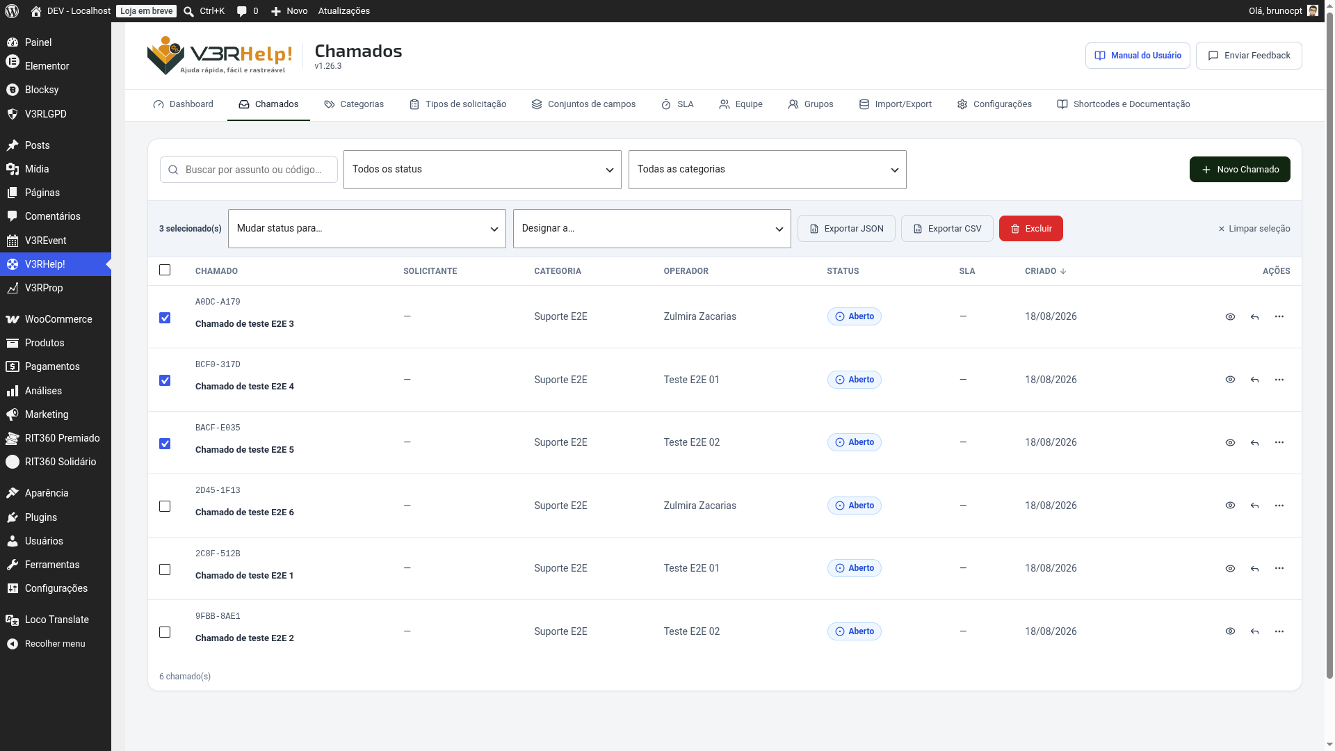Reply to Chamado de teste E2E 4
The height and width of the screenshot is (751, 1335).
1254,380
